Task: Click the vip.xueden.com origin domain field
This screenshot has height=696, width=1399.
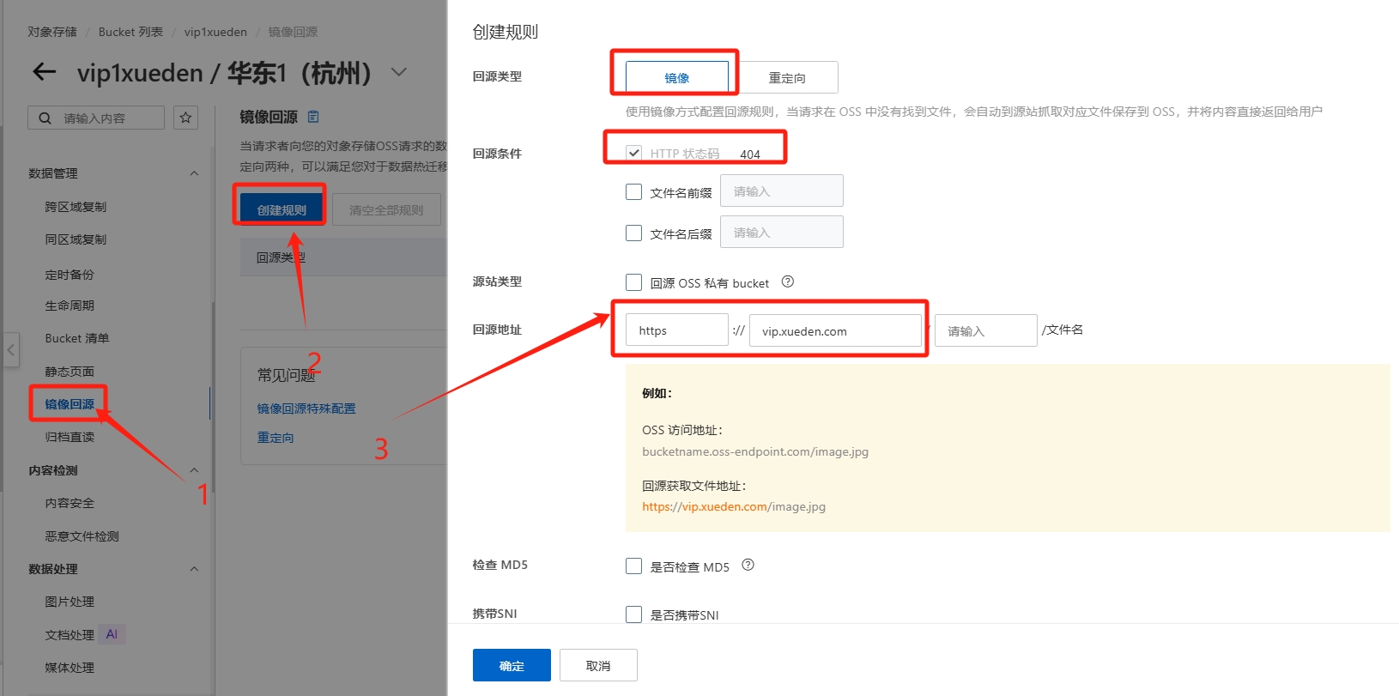Action: coord(834,331)
